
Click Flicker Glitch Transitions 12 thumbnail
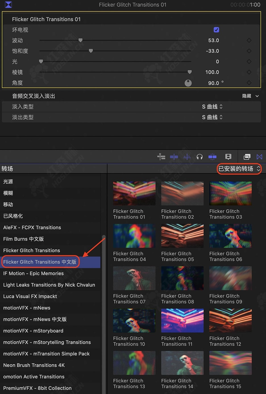(x=230, y=320)
